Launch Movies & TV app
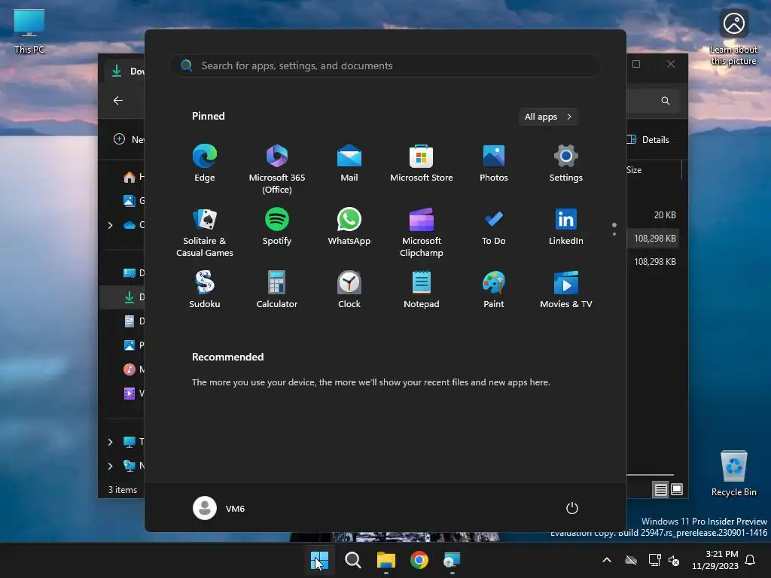The image size is (771, 578). (566, 290)
